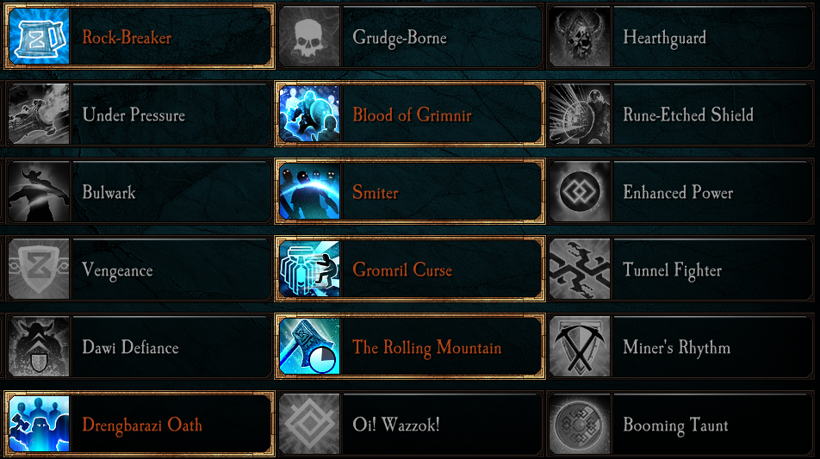
Task: Click the Enhanced Power diamond emblem icon
Action: (580, 191)
